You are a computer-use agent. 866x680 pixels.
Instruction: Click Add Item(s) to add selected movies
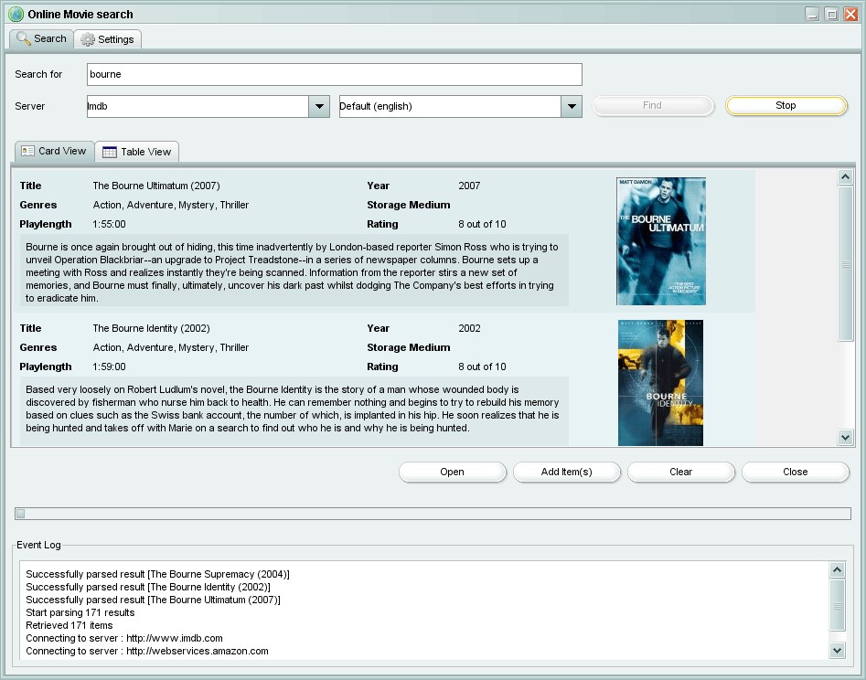(x=566, y=472)
